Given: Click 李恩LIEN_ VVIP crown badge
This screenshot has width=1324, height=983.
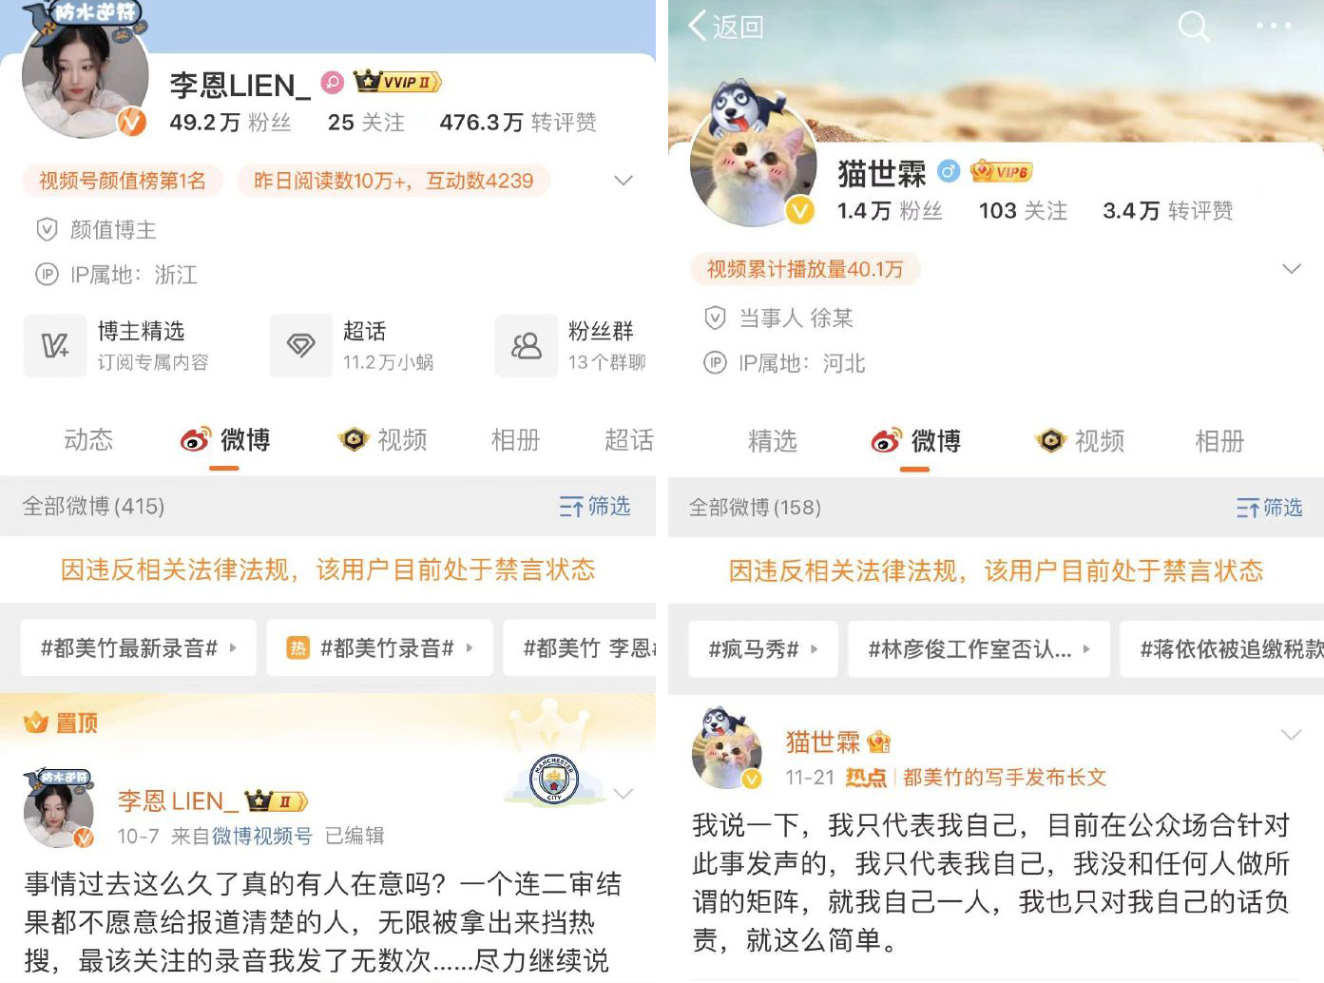Looking at the screenshot, I should coord(397,82).
